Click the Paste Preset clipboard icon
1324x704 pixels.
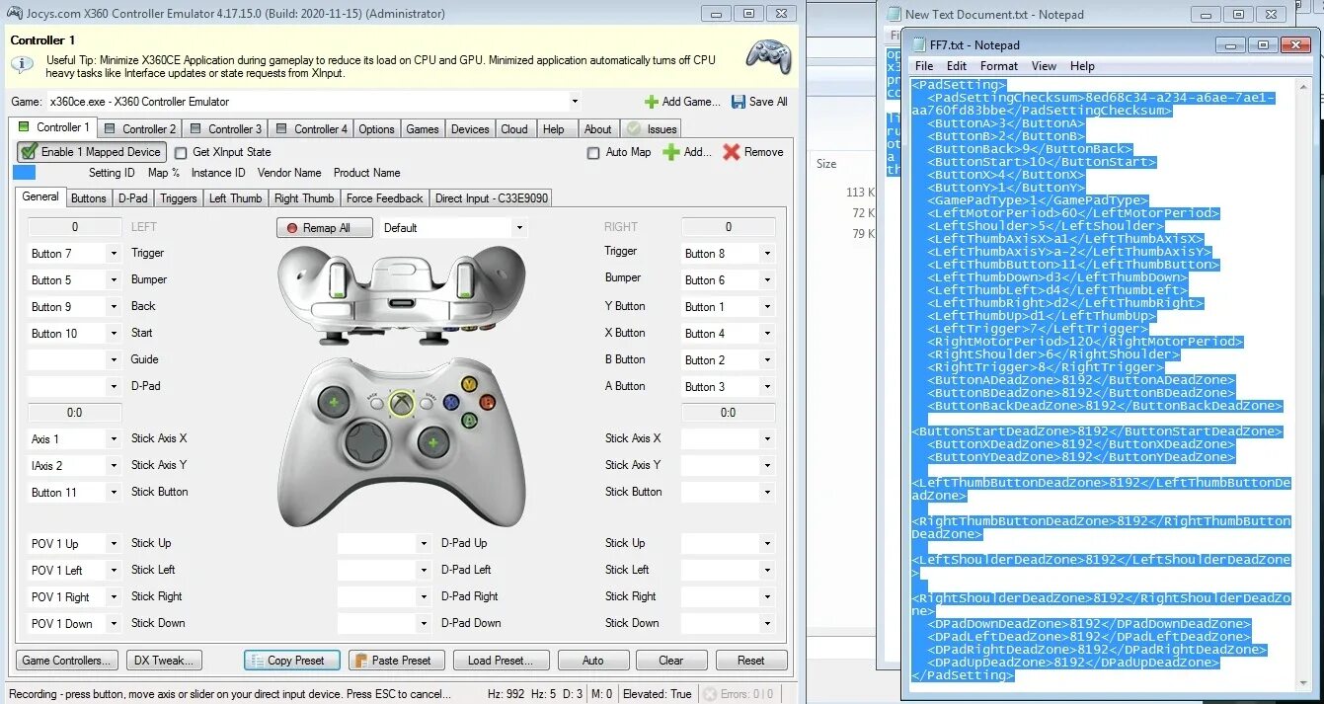point(360,661)
